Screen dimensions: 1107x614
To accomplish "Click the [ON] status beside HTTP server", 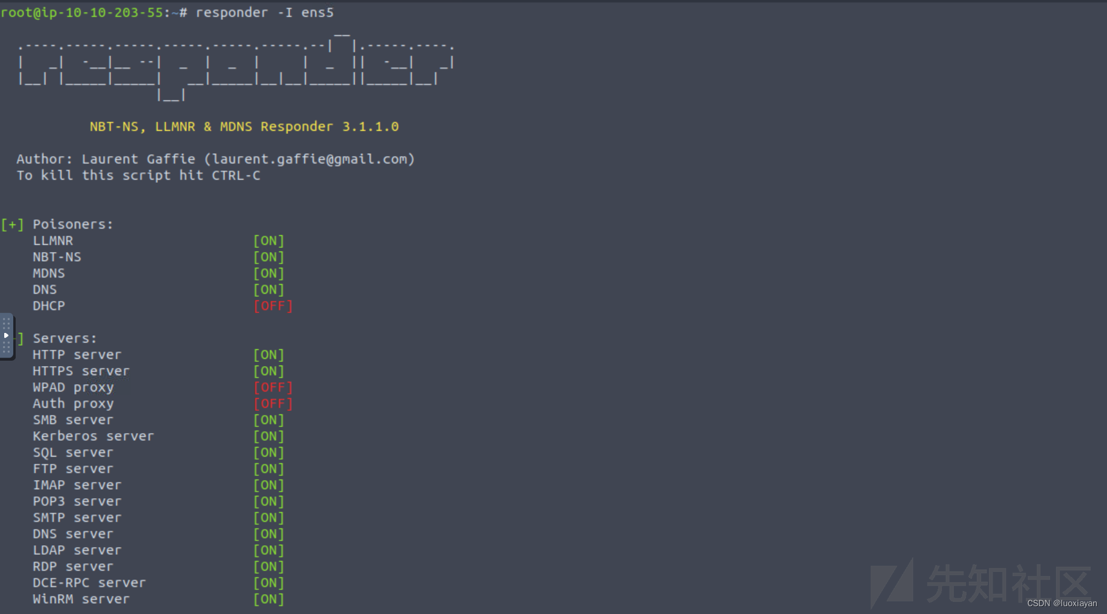I will [x=268, y=355].
